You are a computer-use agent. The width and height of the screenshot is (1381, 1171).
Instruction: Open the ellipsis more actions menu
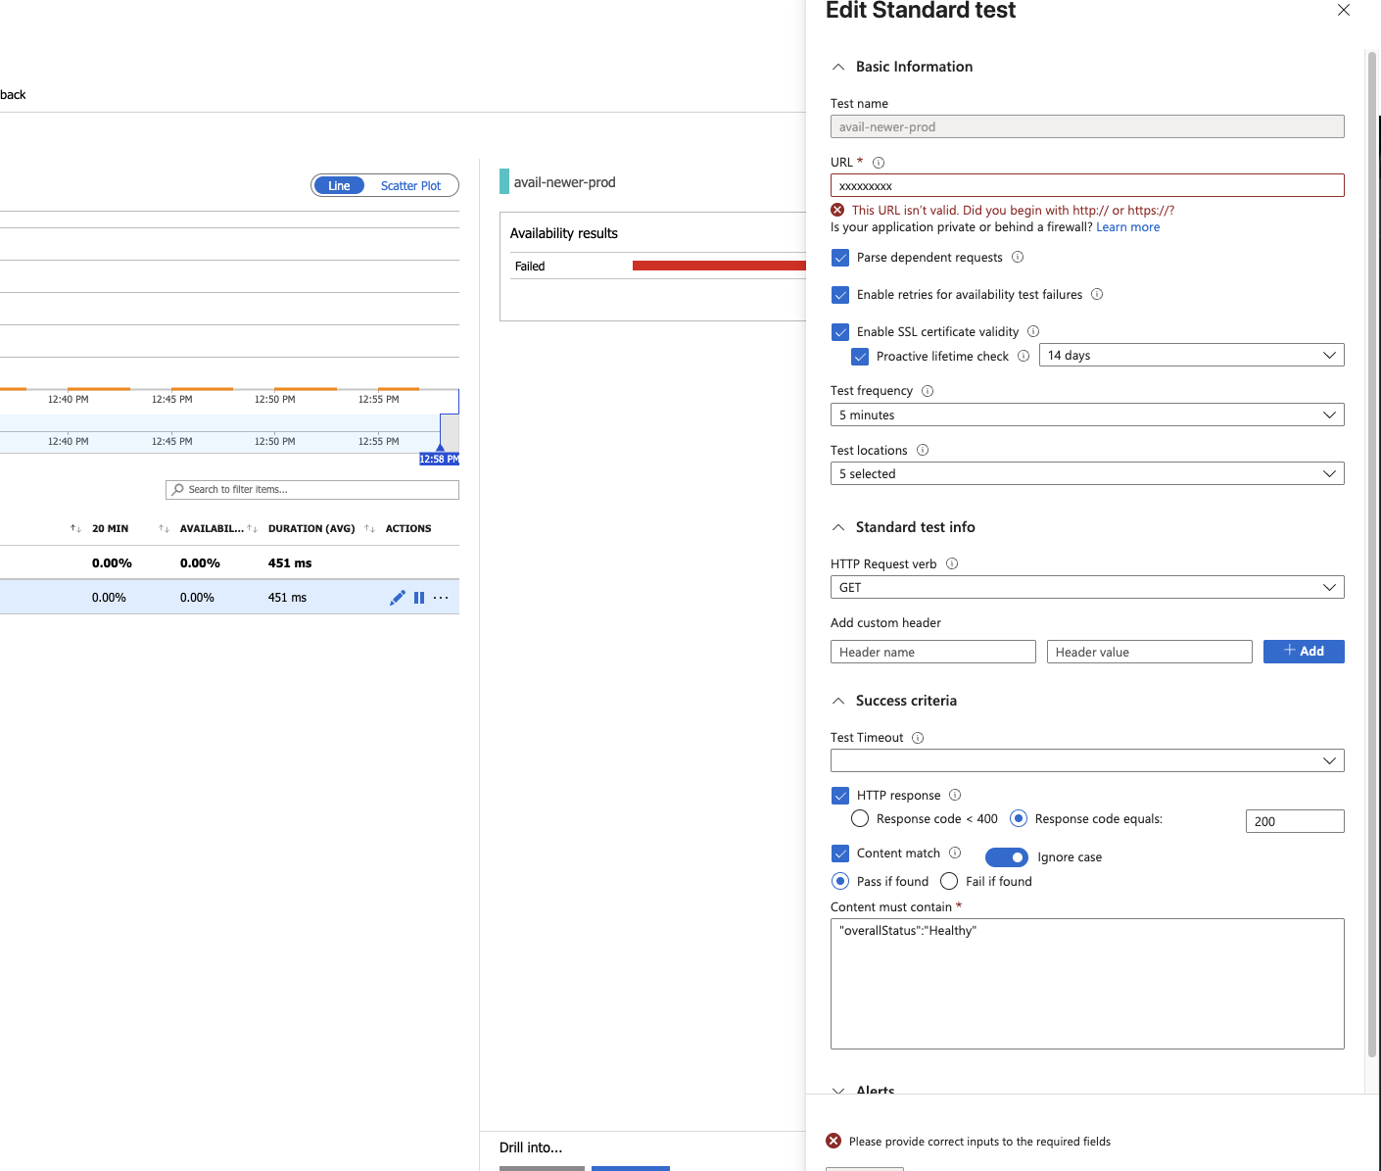[x=441, y=598]
